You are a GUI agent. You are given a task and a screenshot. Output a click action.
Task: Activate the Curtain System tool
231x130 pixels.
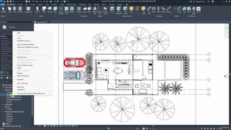61,10
